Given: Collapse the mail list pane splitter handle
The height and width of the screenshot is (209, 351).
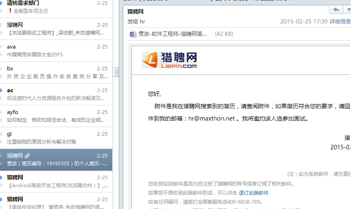Looking at the screenshot, I should [x=115, y=72].
